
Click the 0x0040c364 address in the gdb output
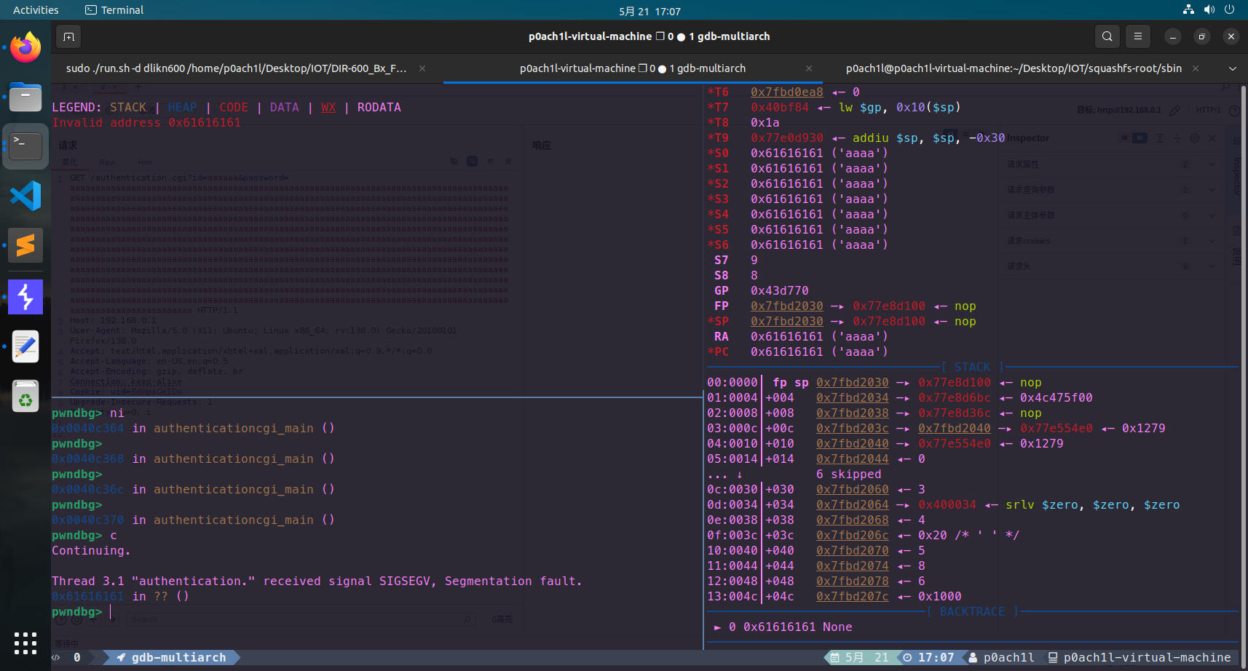[x=87, y=428]
